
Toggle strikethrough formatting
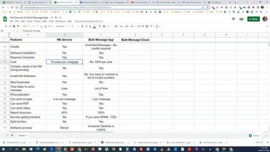pyautogui.click(x=90, y=26)
